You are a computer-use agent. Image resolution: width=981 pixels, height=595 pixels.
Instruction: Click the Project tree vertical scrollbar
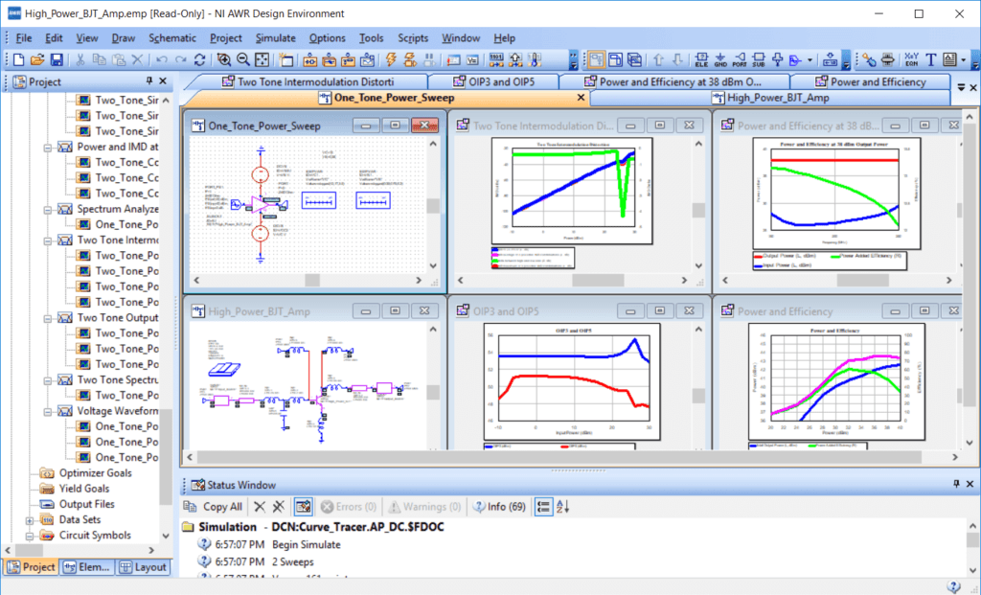pos(166,287)
